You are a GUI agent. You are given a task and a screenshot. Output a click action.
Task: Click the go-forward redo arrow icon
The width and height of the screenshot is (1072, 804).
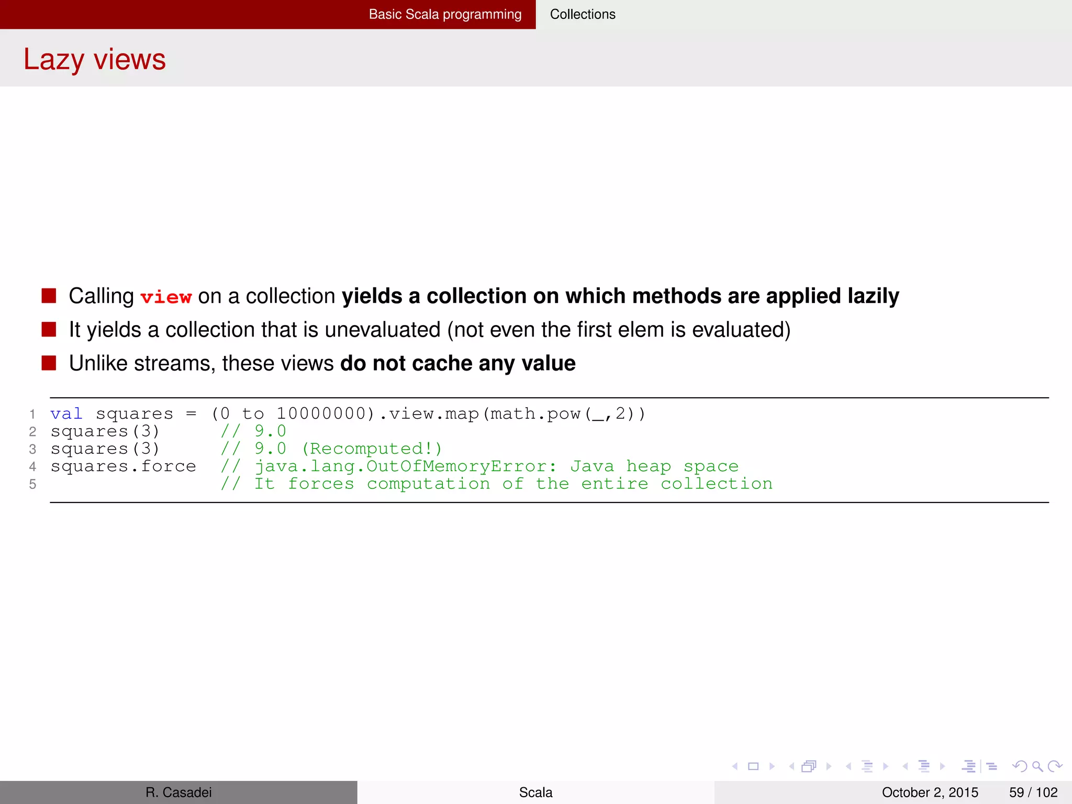pos(1055,766)
